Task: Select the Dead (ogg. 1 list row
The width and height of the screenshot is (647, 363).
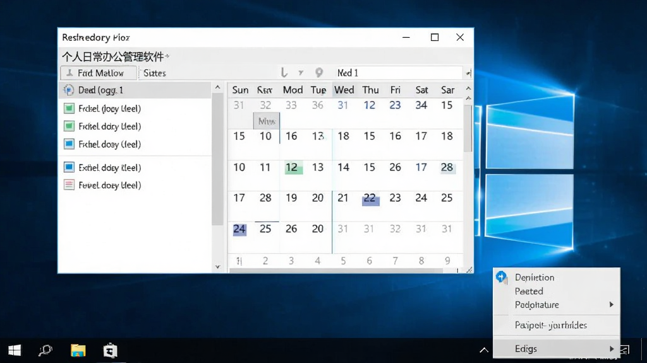Action: click(135, 89)
